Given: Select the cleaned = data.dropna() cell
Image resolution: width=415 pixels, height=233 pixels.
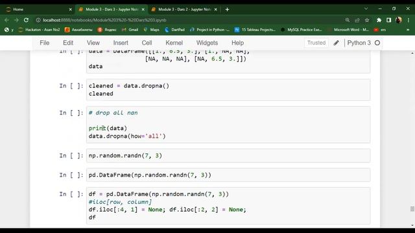Looking at the screenshot, I should click(228, 90).
